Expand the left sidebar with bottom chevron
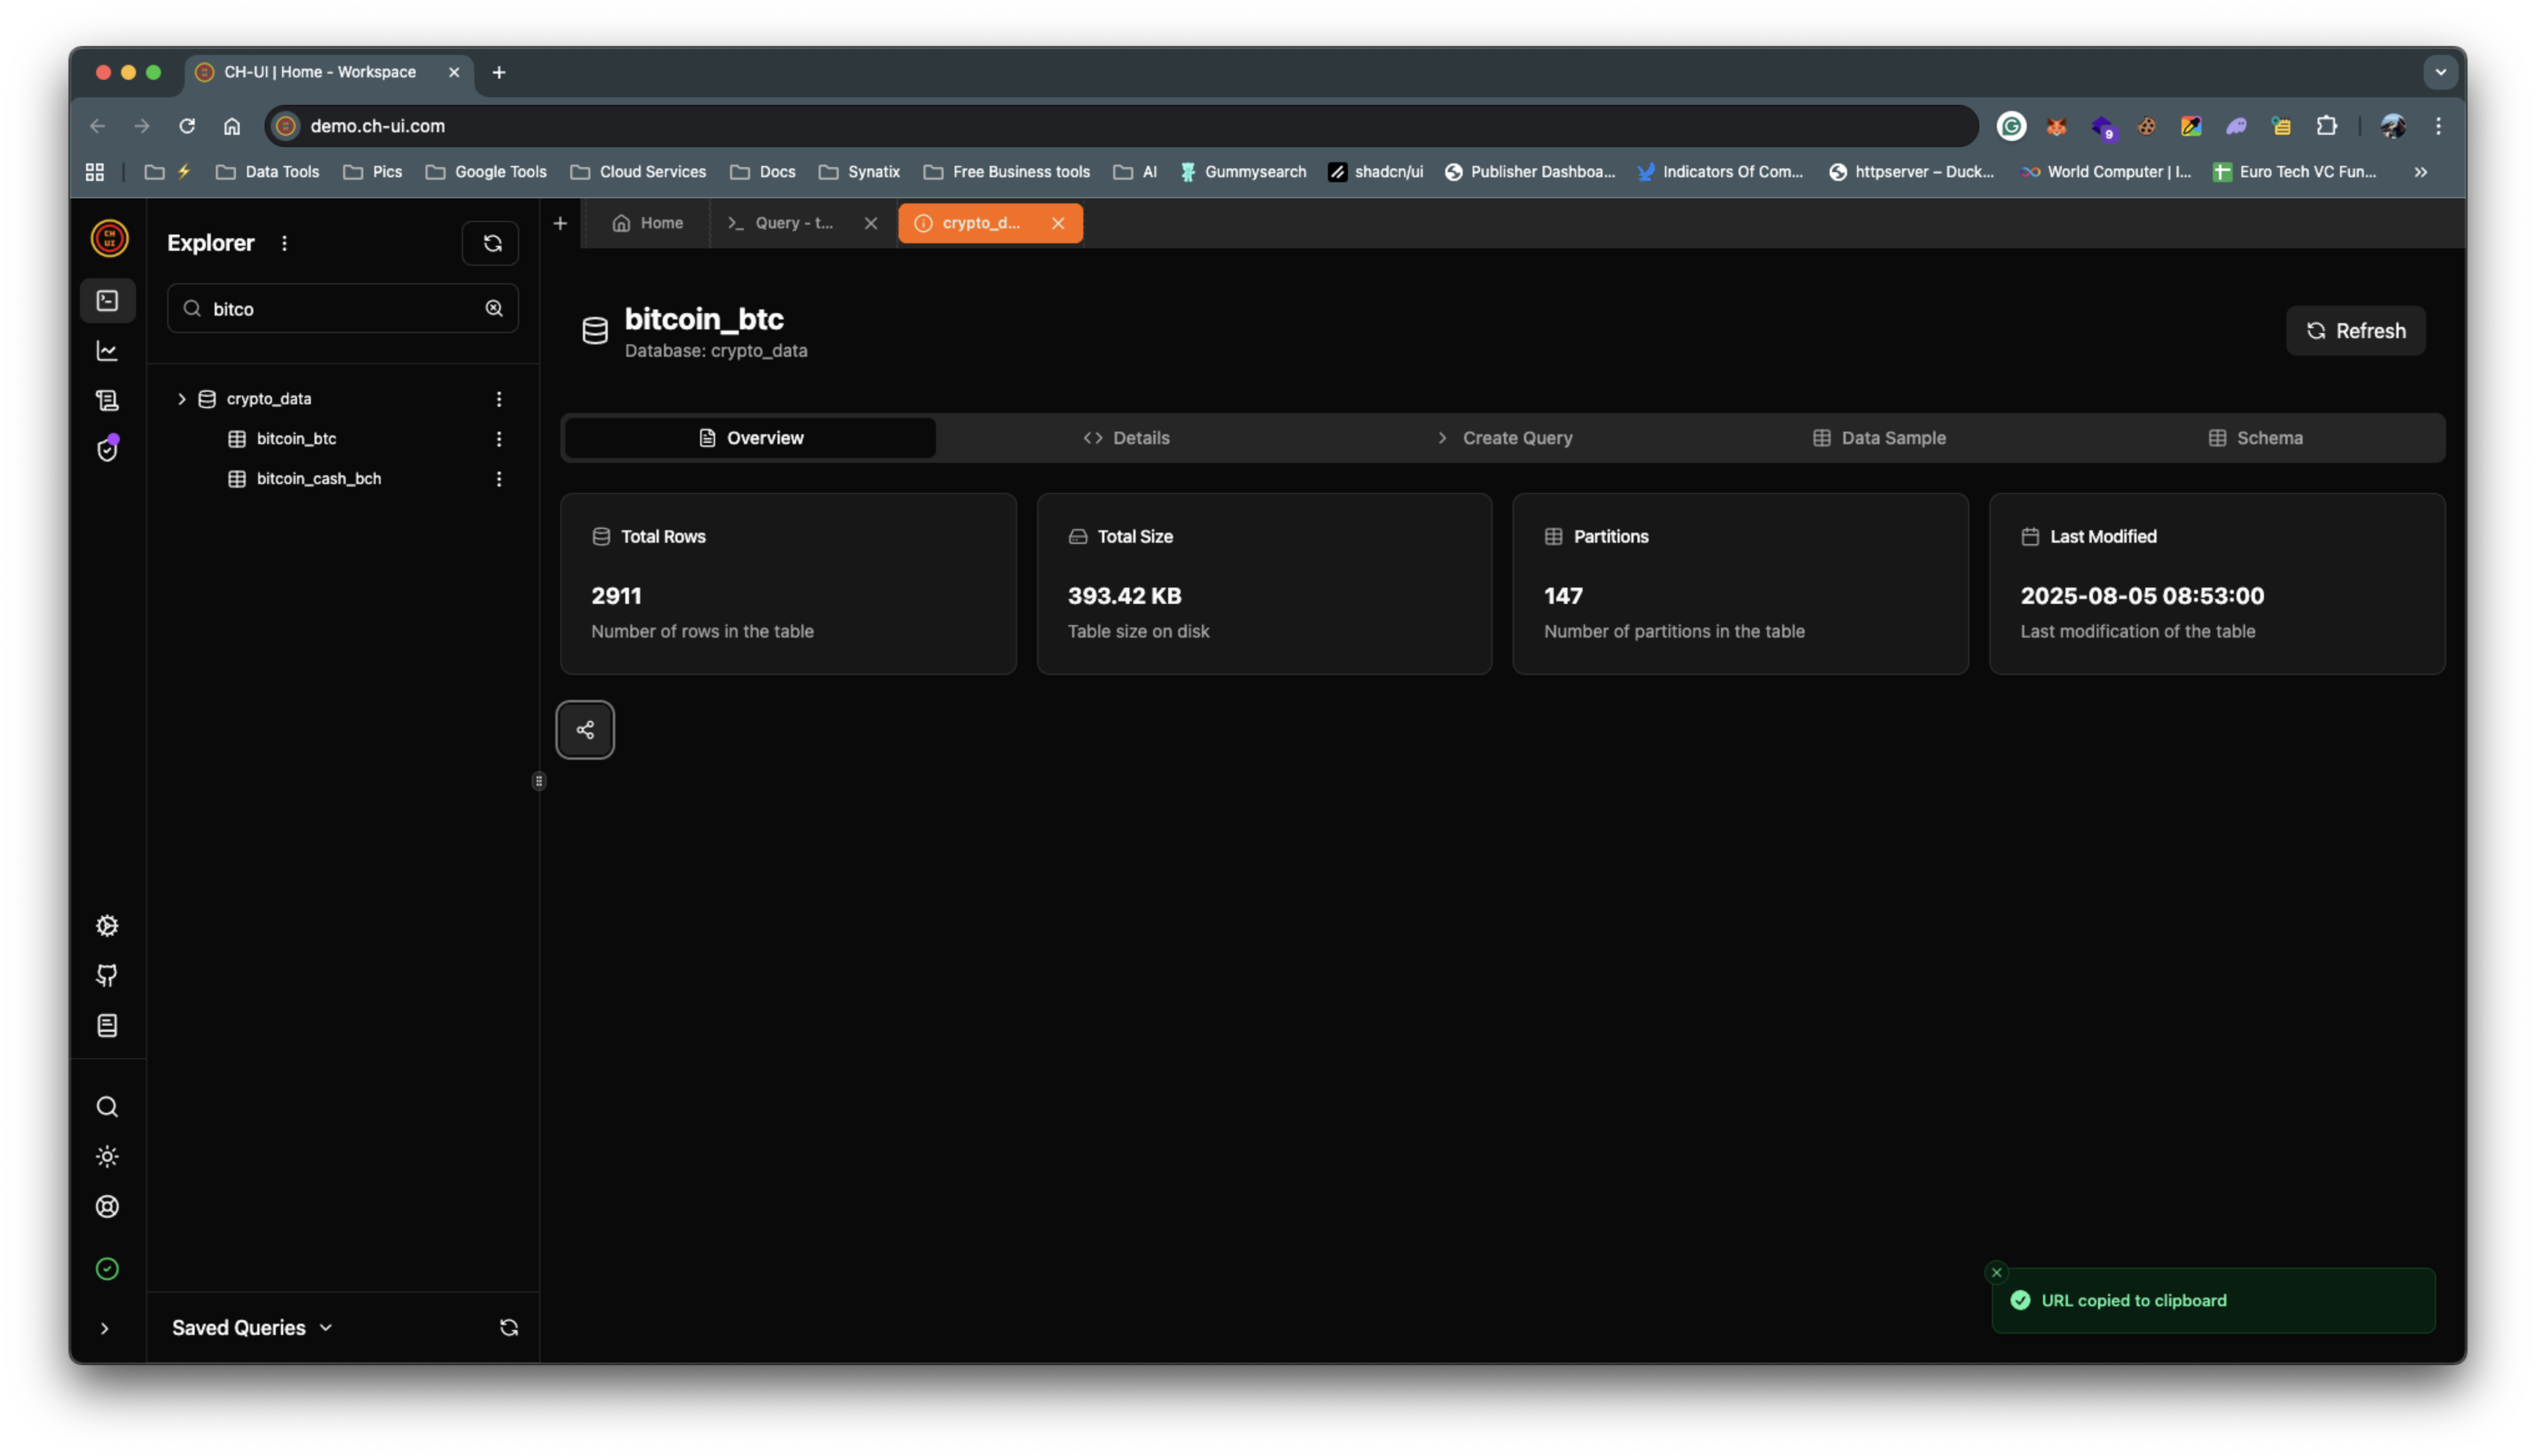2536x1456 pixels. point(104,1328)
